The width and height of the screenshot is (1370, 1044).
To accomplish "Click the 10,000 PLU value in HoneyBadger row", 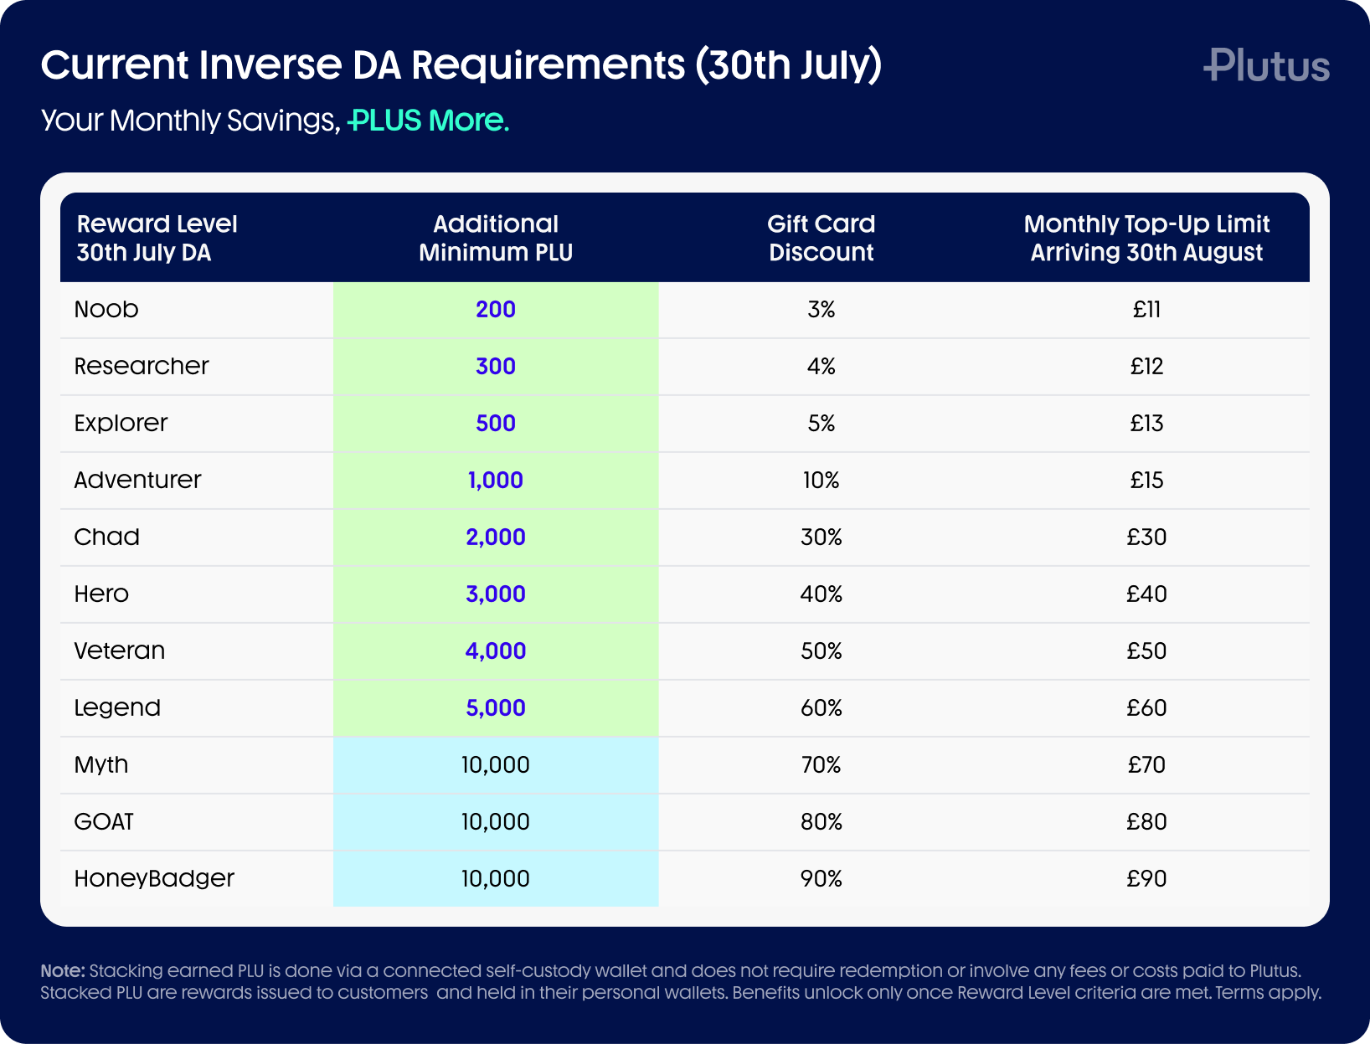I will tap(496, 878).
